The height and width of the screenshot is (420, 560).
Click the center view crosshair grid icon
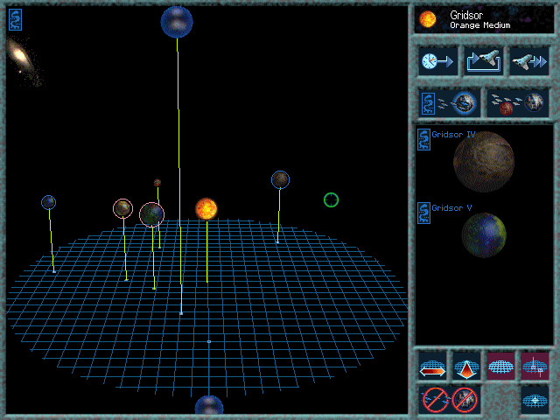tap(535, 400)
